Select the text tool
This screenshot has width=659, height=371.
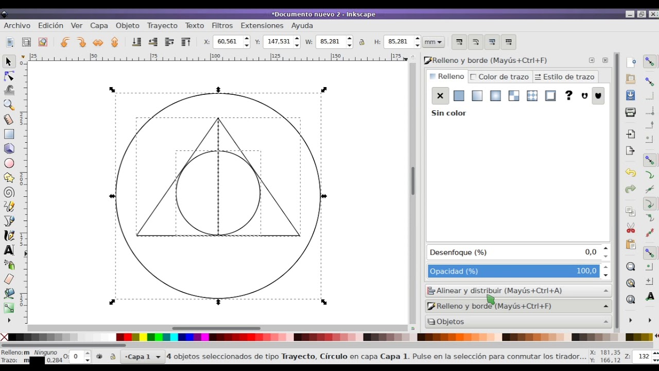9,250
